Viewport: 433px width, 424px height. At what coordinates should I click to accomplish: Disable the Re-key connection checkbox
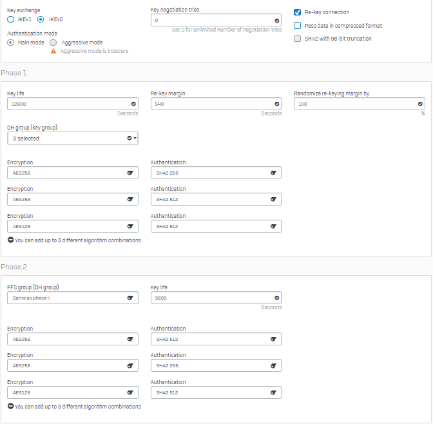tap(297, 12)
